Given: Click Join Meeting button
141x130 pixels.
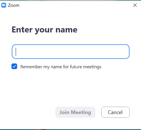Looking at the screenshot, I should point(75,112).
